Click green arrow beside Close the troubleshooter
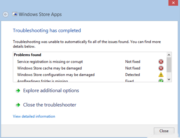This screenshot has height=138, width=180. (18, 105)
